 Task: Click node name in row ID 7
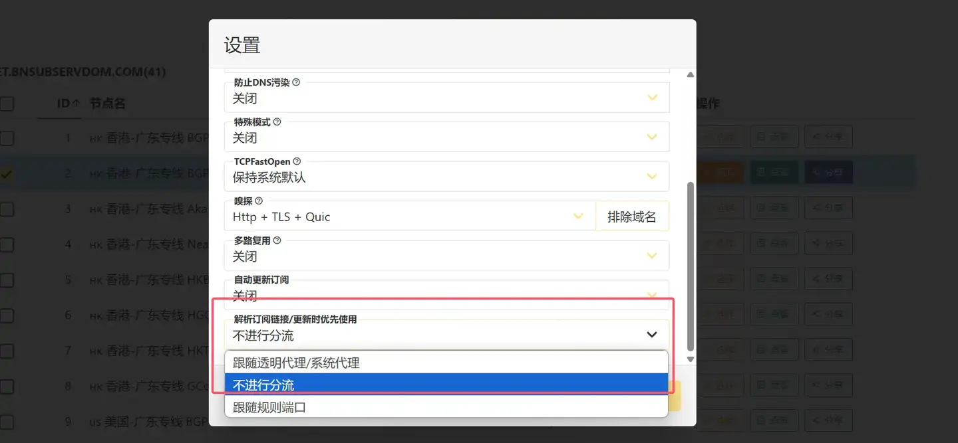(149, 351)
